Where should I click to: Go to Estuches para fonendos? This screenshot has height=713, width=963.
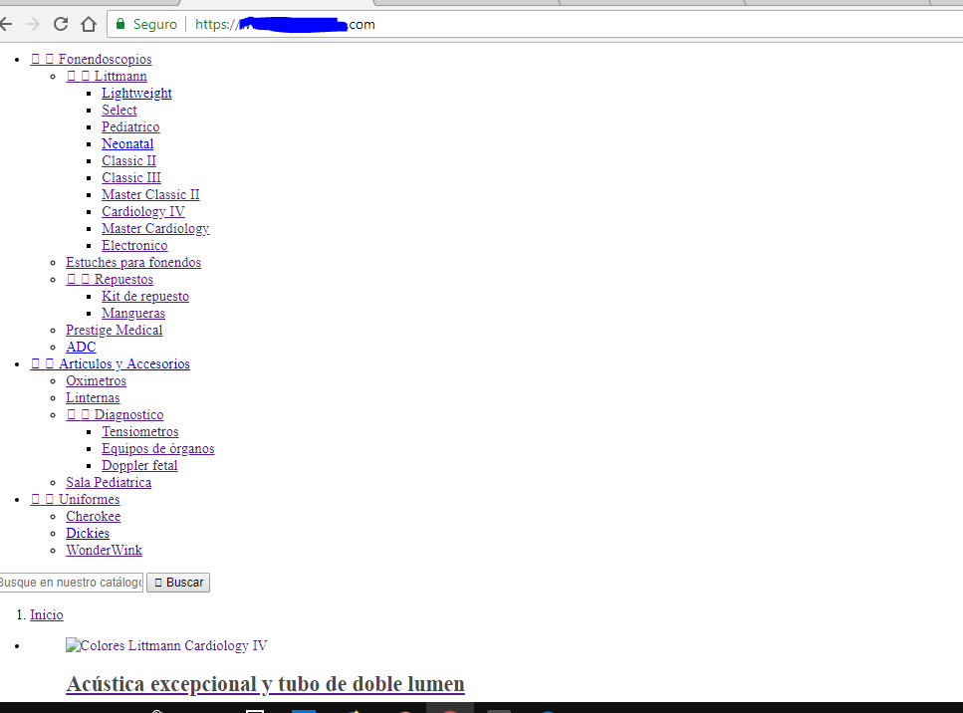[133, 262]
